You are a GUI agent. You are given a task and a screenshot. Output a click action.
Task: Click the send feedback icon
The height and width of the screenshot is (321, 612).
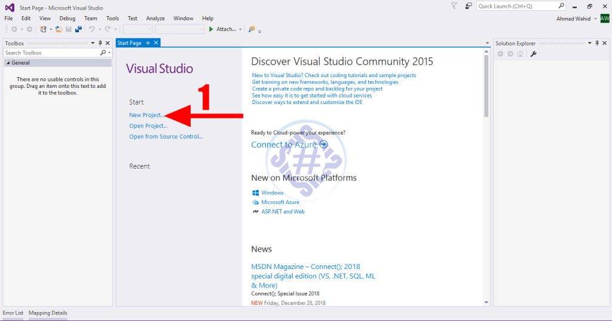click(469, 6)
